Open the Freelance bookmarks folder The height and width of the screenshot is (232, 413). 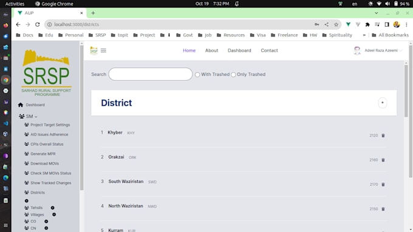(x=284, y=35)
